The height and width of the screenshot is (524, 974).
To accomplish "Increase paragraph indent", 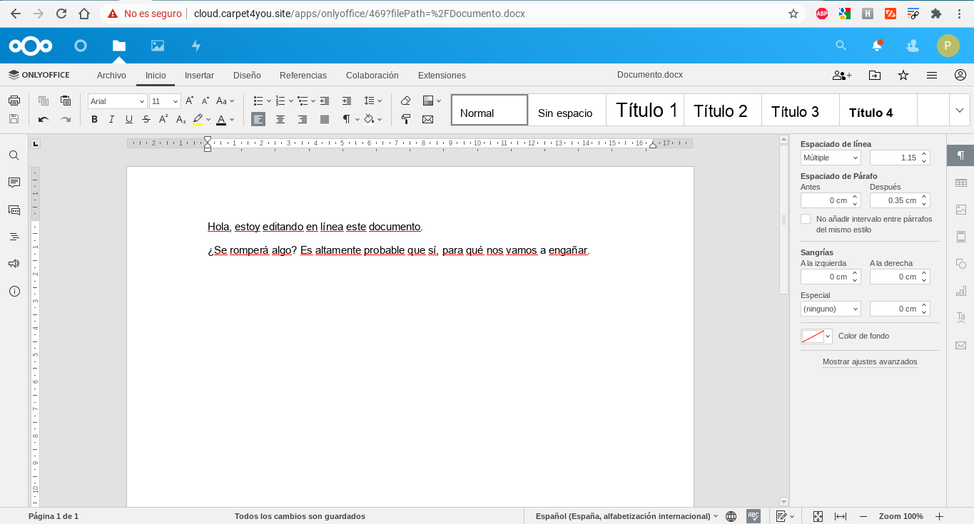I will coord(347,101).
